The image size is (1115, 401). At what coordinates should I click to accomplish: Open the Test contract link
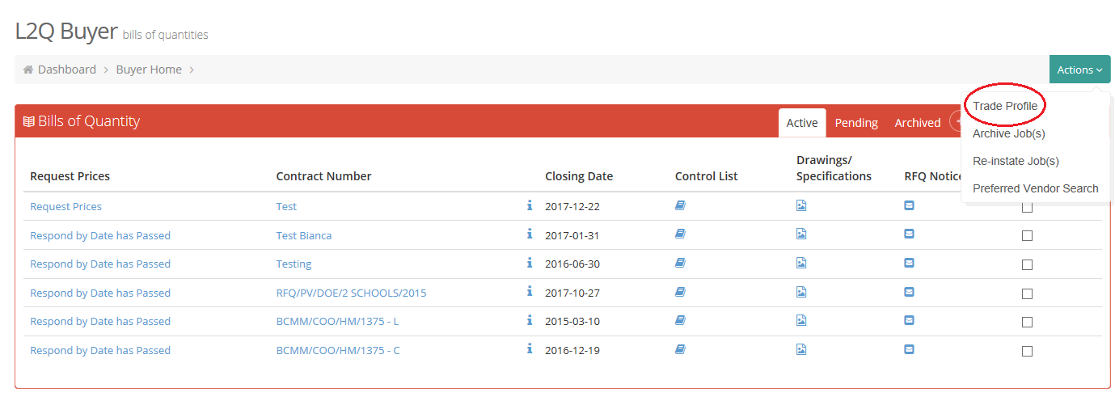[x=286, y=206]
